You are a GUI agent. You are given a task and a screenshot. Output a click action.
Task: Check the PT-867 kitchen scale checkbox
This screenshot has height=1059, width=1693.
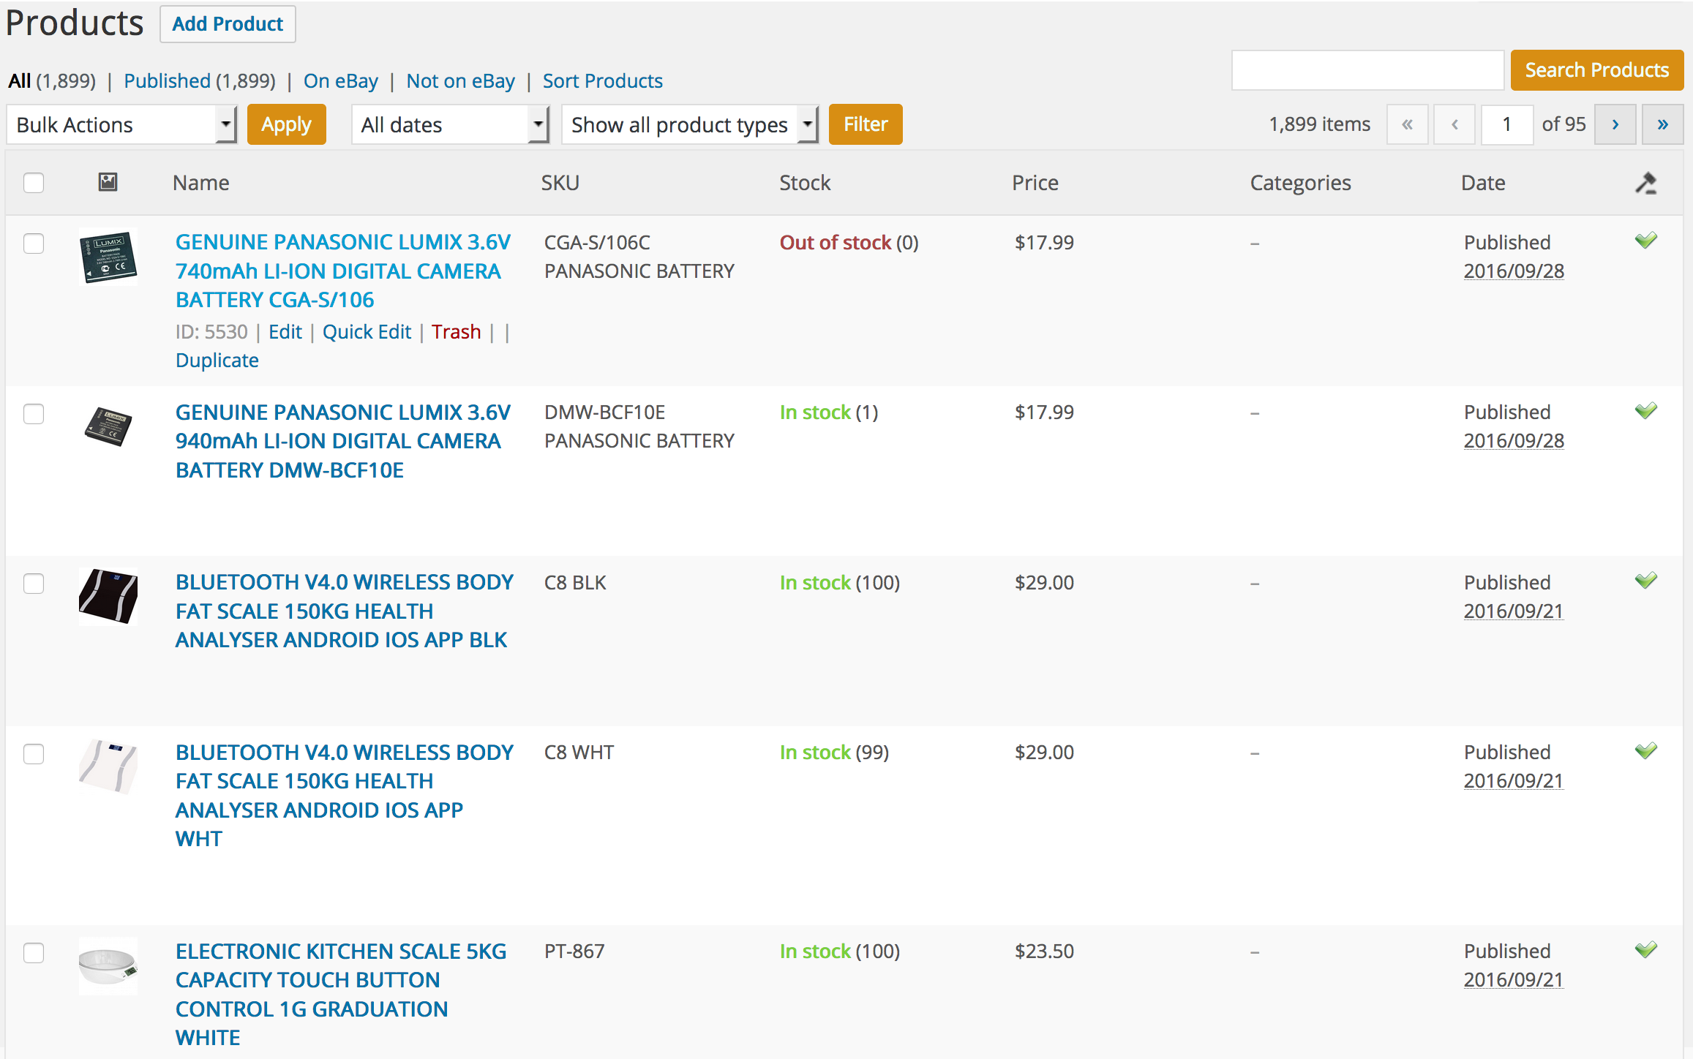(34, 952)
